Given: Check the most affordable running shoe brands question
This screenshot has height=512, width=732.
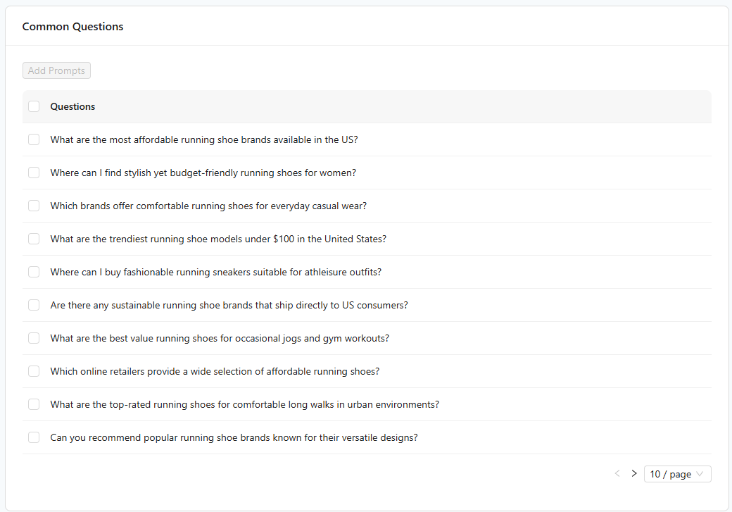Looking at the screenshot, I should (x=34, y=139).
